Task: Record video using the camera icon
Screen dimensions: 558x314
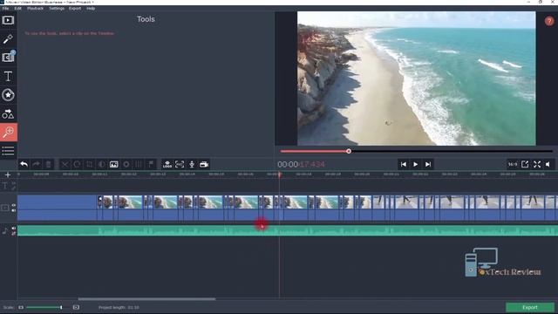Action: pos(204,164)
